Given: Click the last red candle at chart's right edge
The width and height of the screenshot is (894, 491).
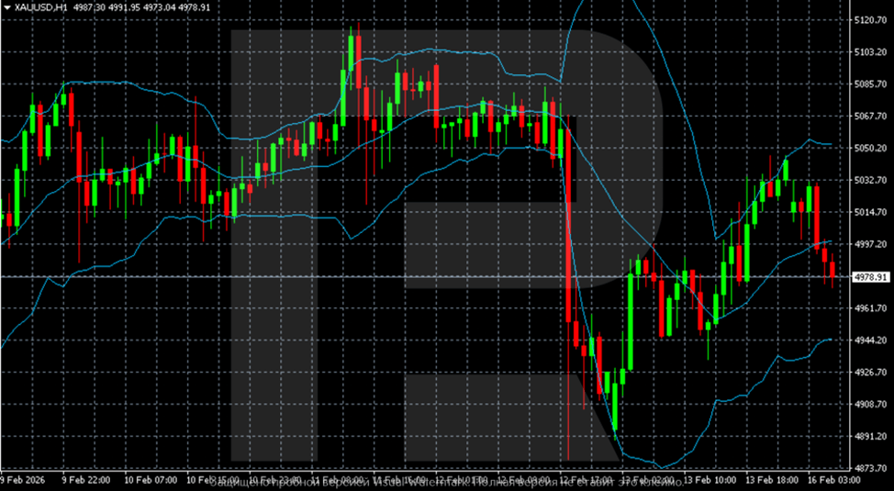Looking at the screenshot, I should coord(833,270).
